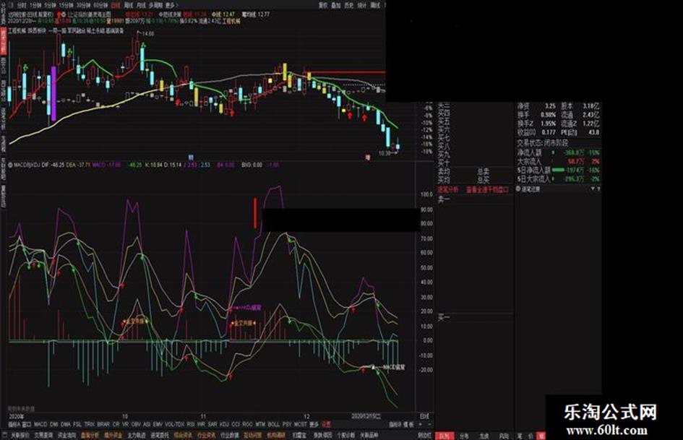Choose the CR indicator

pyautogui.click(x=116, y=424)
